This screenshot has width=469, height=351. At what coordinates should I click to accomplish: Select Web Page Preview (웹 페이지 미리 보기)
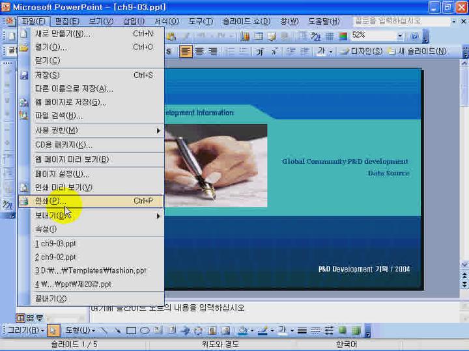pyautogui.click(x=91, y=159)
